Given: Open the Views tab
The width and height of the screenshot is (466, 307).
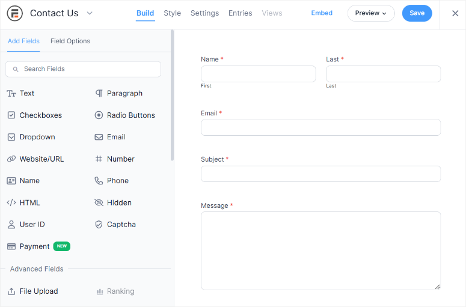Looking at the screenshot, I should [x=272, y=13].
